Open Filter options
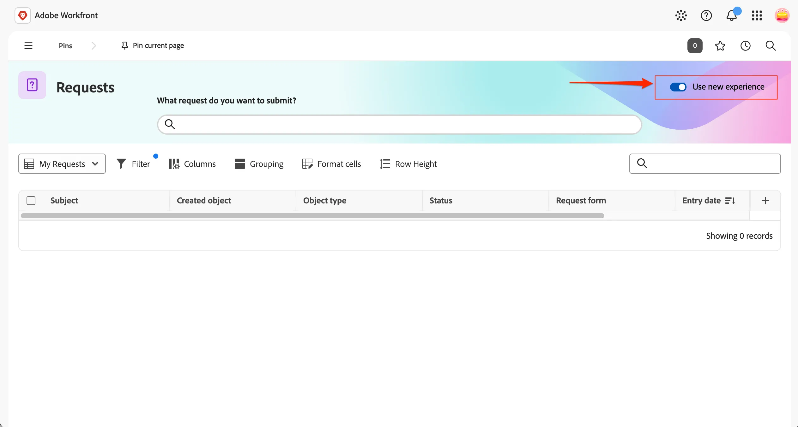Image resolution: width=798 pixels, height=427 pixels. 133,164
